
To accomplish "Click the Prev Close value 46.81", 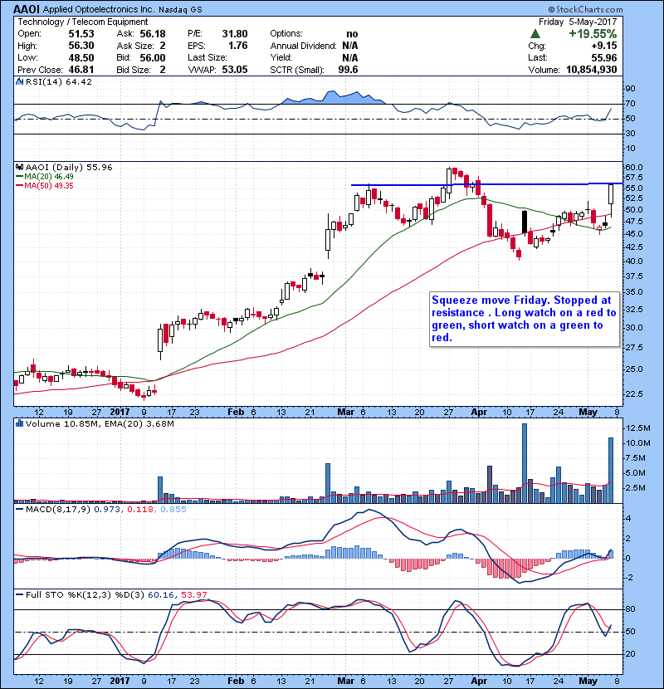I will [x=81, y=70].
